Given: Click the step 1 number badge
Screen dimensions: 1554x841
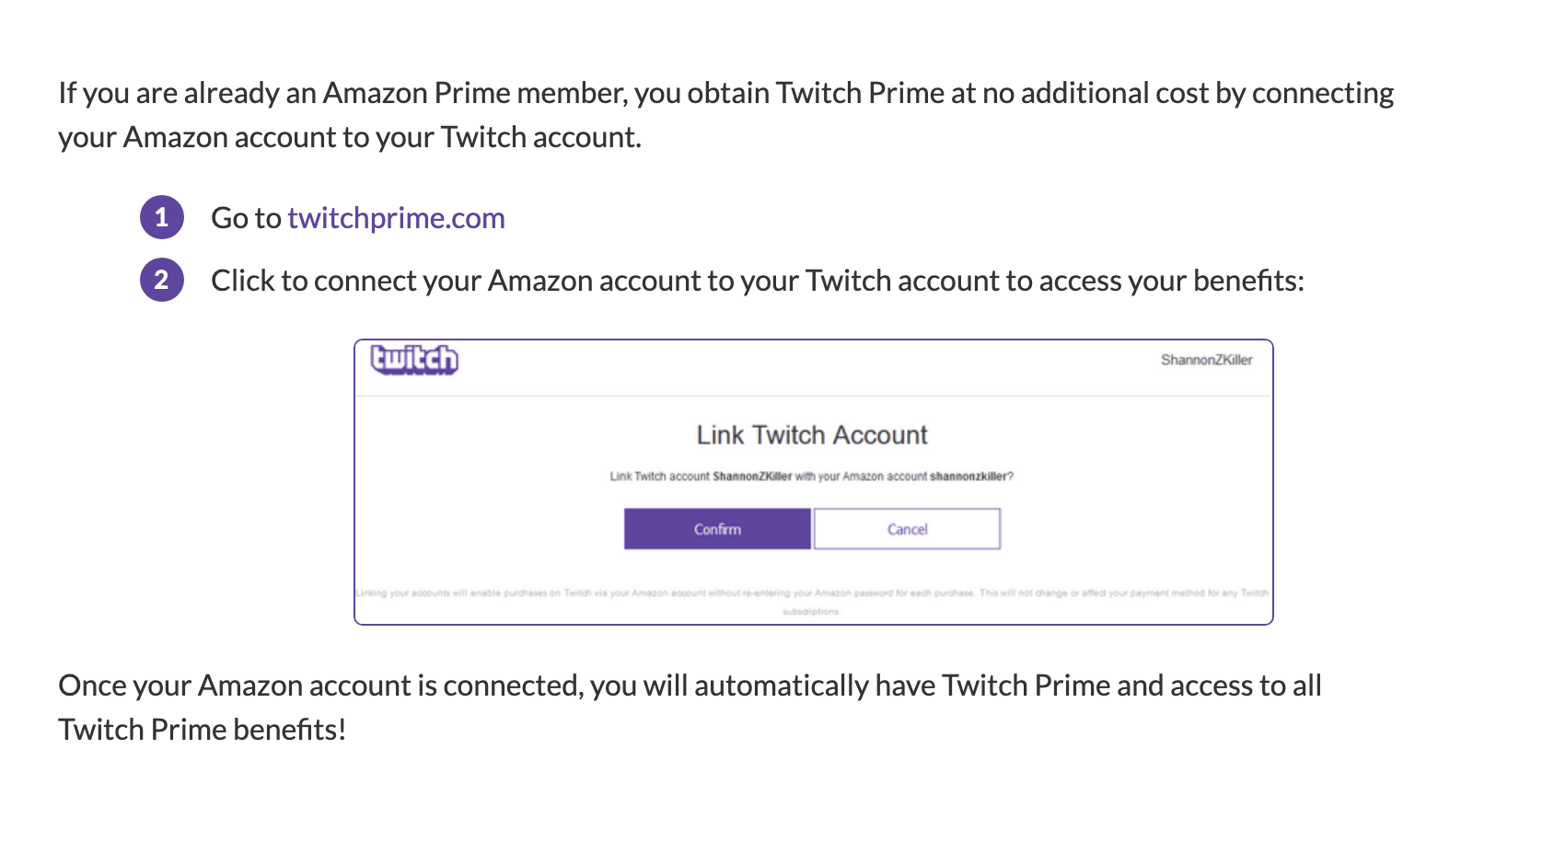Looking at the screenshot, I should click(162, 217).
